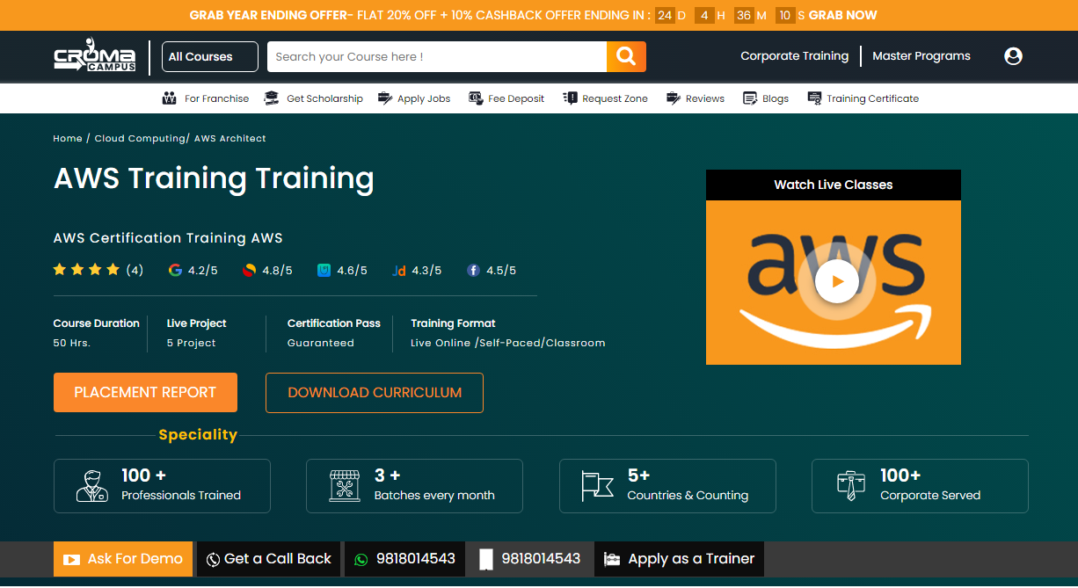Click the '100 + Professionals Trained' text
The width and height of the screenshot is (1078, 588).
click(x=181, y=485)
